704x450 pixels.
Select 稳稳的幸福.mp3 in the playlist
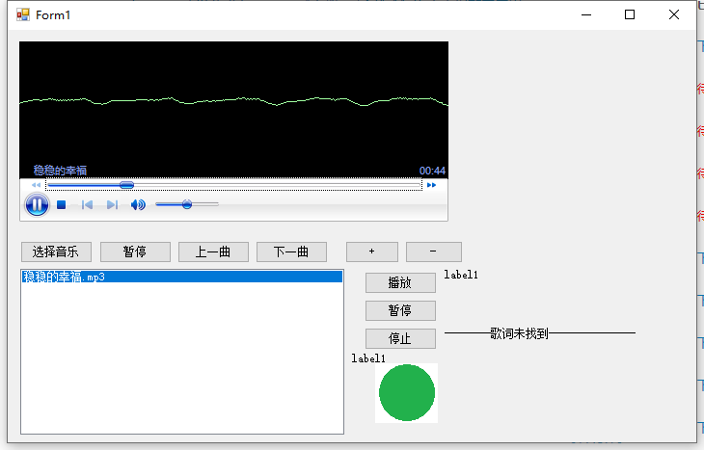[x=182, y=277]
